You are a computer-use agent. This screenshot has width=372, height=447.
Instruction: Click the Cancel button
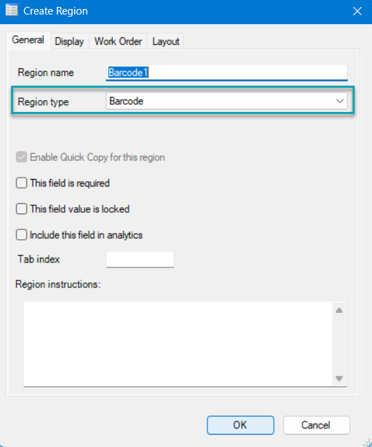coord(317,425)
